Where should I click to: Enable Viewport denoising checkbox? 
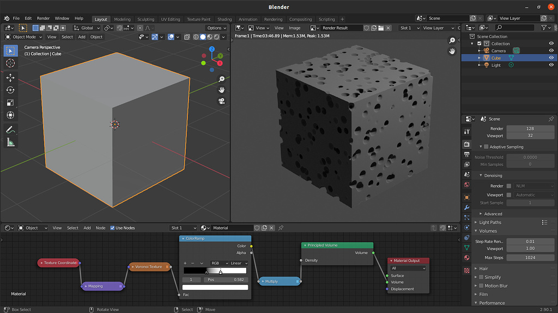pyautogui.click(x=509, y=195)
